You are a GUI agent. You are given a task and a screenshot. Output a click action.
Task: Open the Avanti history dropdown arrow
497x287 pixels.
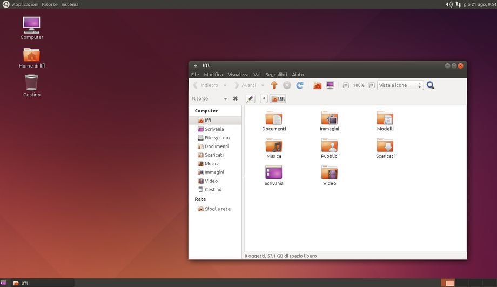tap(263, 85)
